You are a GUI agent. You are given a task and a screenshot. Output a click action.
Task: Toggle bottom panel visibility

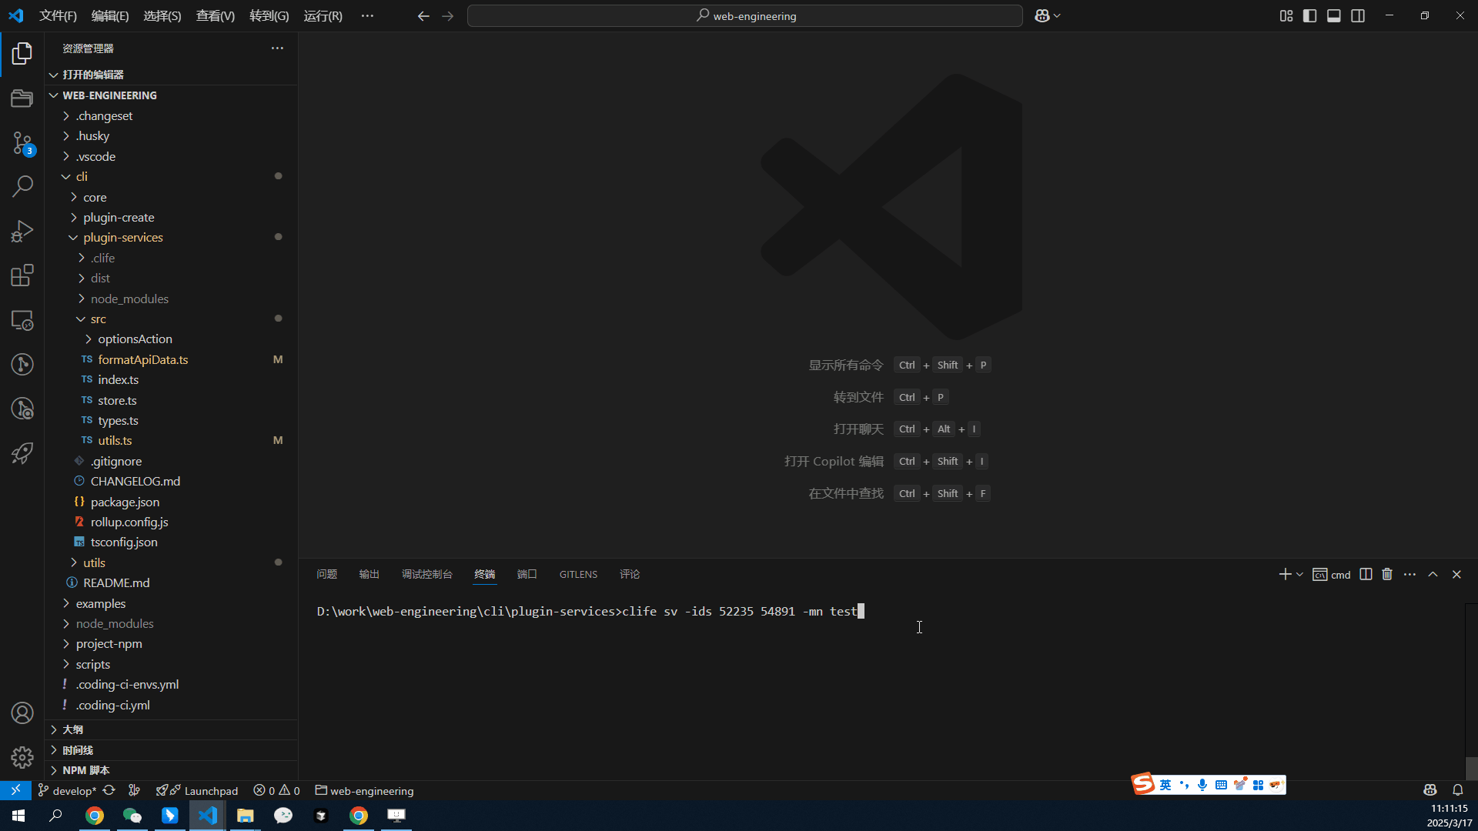(x=1334, y=15)
